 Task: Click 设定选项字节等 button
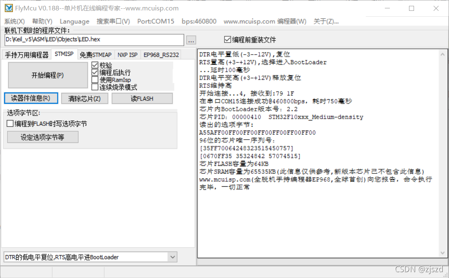point(42,137)
